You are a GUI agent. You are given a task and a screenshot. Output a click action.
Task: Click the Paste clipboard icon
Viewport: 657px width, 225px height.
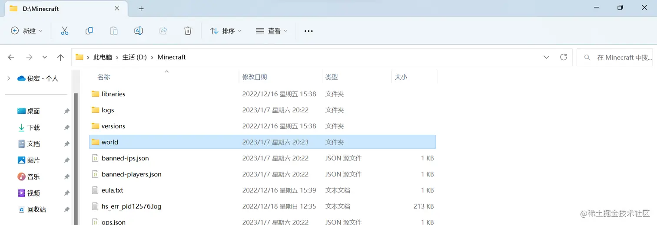coord(114,31)
